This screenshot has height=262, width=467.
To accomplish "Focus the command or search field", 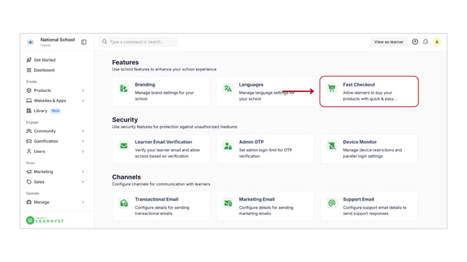I will (x=139, y=42).
